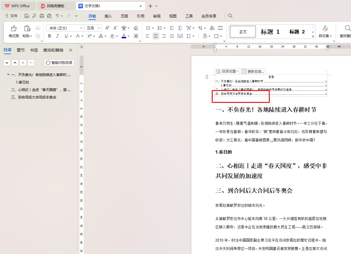This screenshot has height=254, width=351.
Task: Click the Print icon in quick access bar
Action: [42, 16]
